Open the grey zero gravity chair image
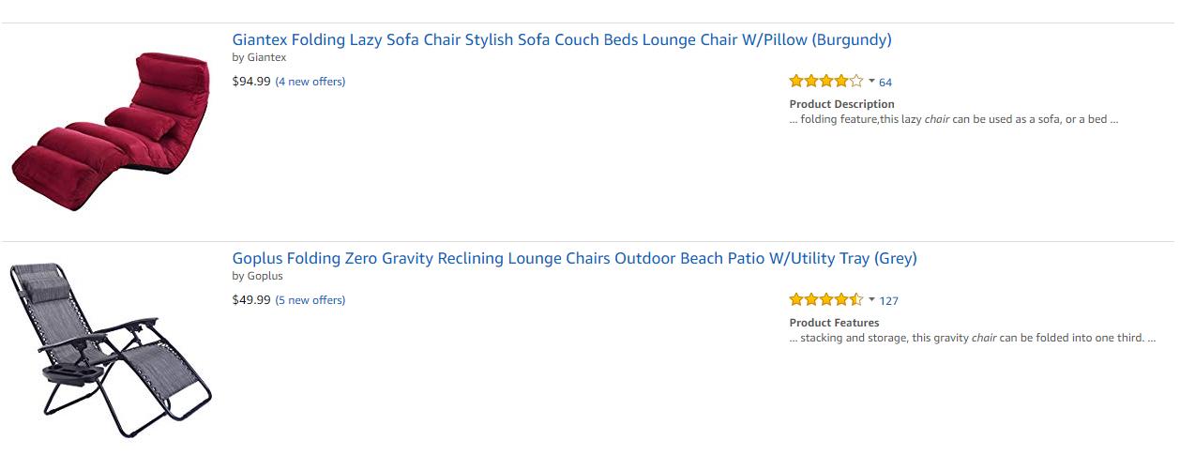This screenshot has width=1180, height=455. (x=111, y=349)
